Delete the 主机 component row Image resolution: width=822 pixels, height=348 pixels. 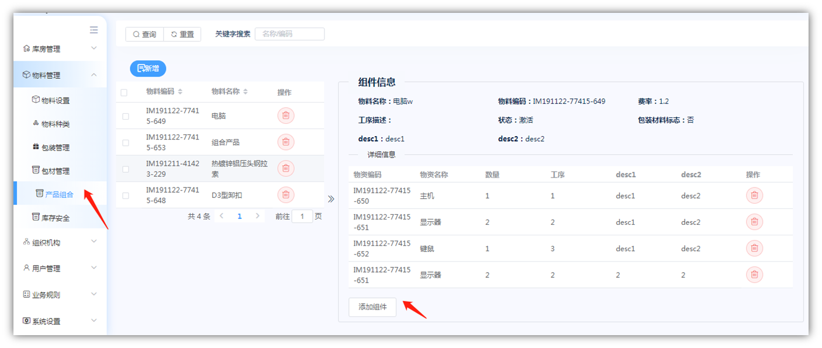[x=754, y=196]
